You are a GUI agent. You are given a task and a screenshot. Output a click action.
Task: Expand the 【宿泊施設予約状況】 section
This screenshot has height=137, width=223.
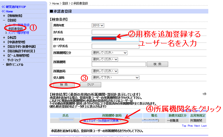pyautogui.click(x=19, y=51)
